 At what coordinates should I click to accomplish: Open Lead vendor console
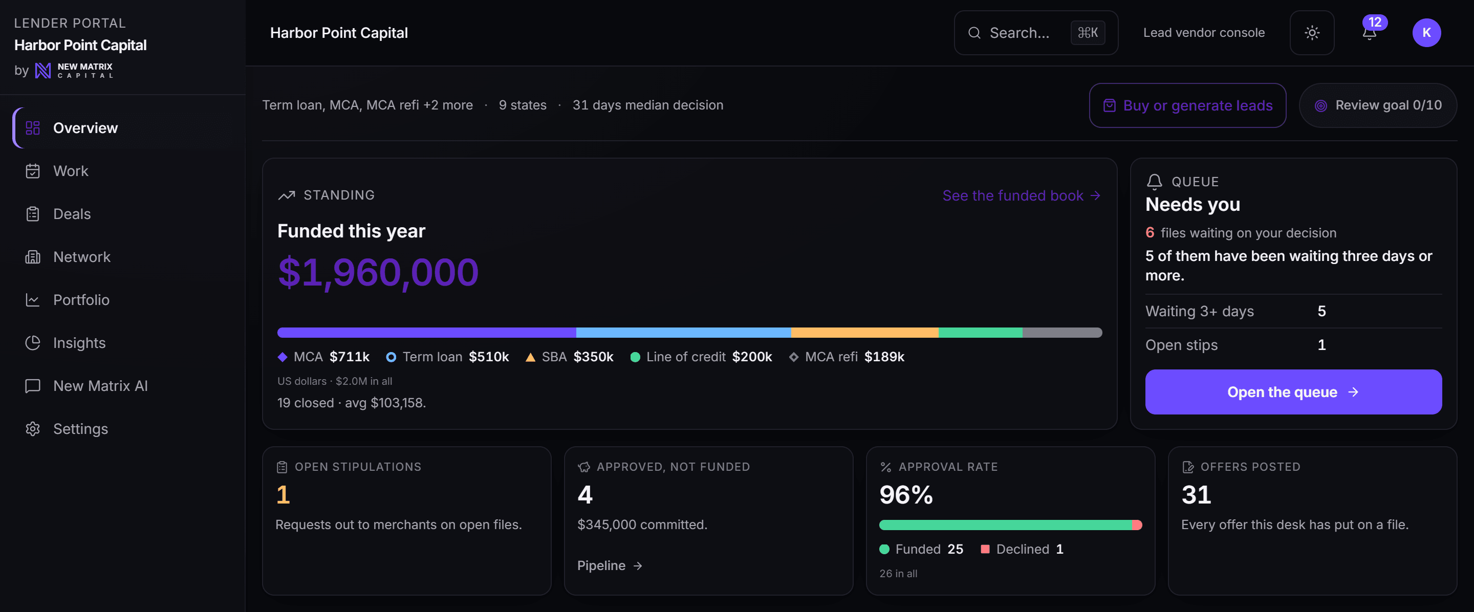click(1203, 33)
